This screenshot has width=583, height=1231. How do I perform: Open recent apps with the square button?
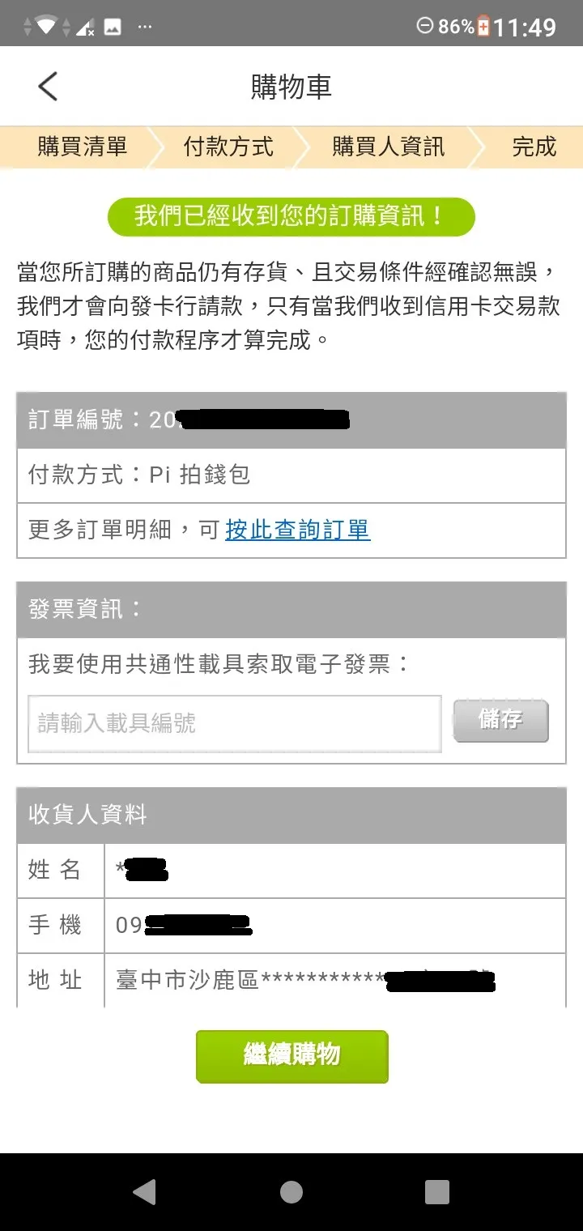[x=436, y=1191]
